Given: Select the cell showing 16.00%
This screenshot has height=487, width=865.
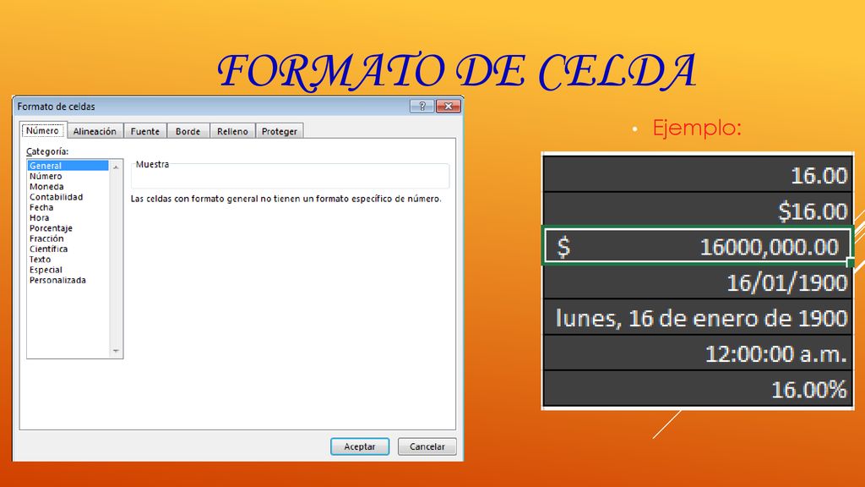Looking at the screenshot, I should coord(698,389).
